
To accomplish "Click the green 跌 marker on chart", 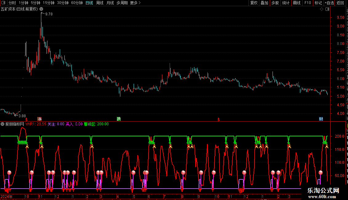I will coord(119,119).
